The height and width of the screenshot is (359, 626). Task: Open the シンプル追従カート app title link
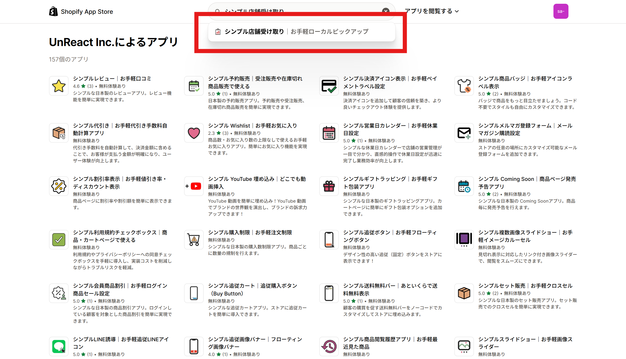[253, 289]
